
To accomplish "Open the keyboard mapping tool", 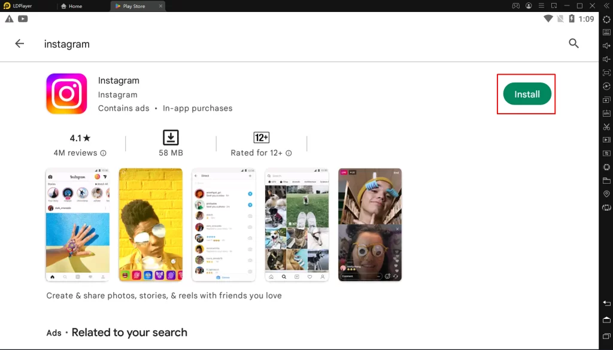I will coord(606,32).
